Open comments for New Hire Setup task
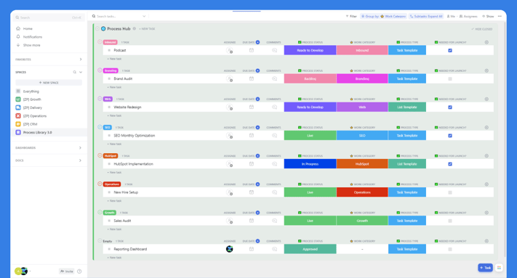 pos(274,192)
